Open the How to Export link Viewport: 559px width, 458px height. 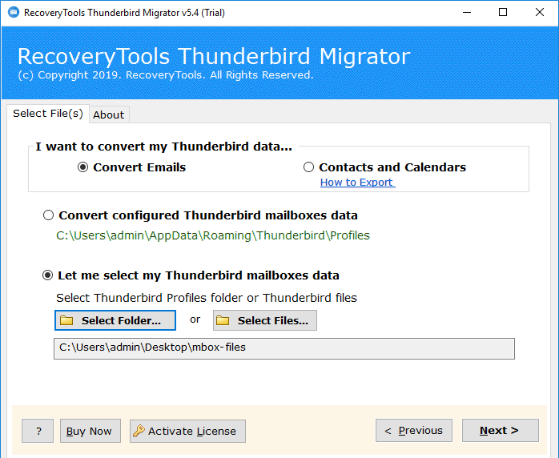[357, 182]
